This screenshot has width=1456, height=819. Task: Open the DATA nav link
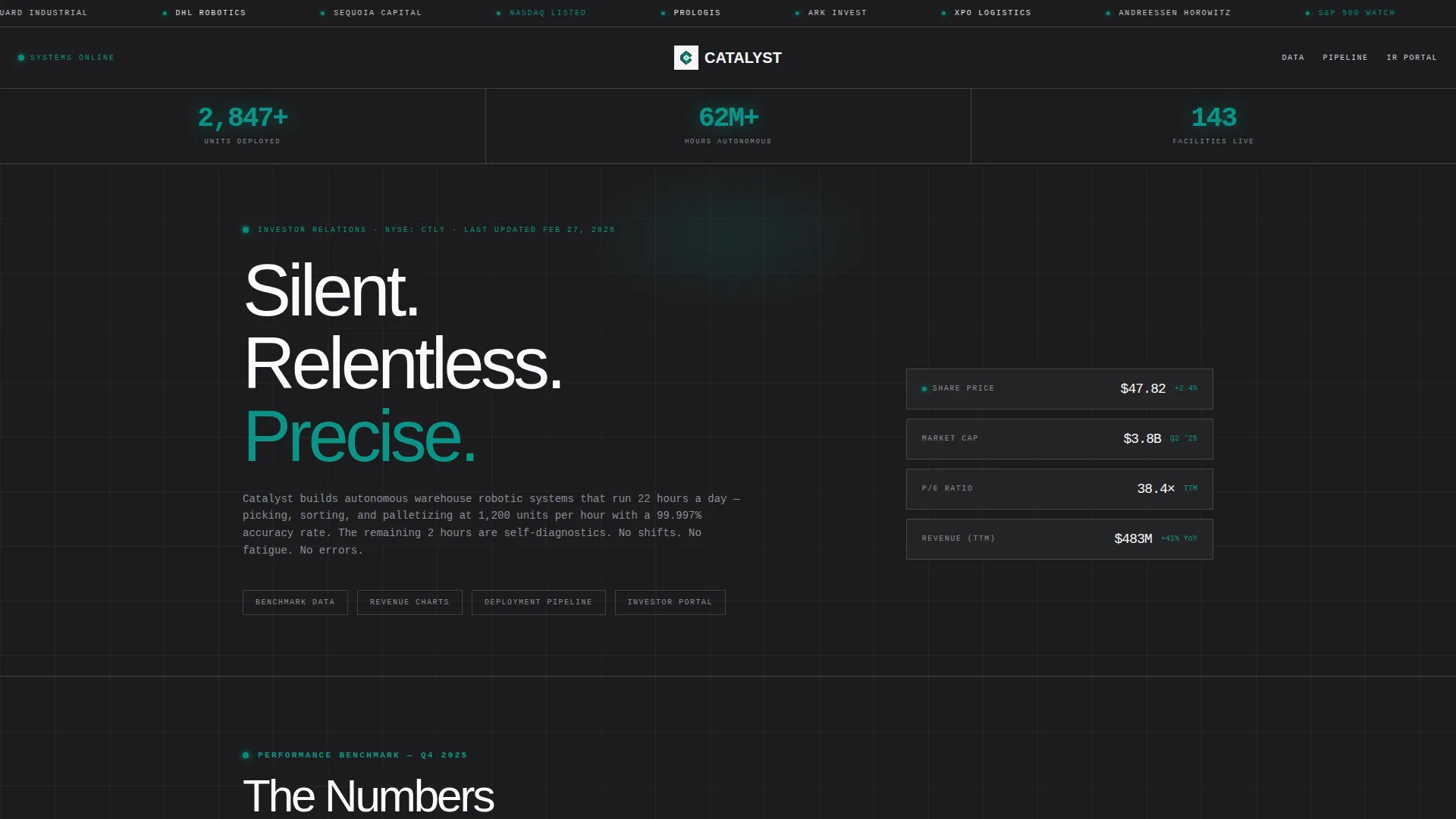(1293, 58)
